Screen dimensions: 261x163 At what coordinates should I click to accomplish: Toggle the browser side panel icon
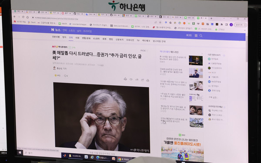(x=226, y=24)
